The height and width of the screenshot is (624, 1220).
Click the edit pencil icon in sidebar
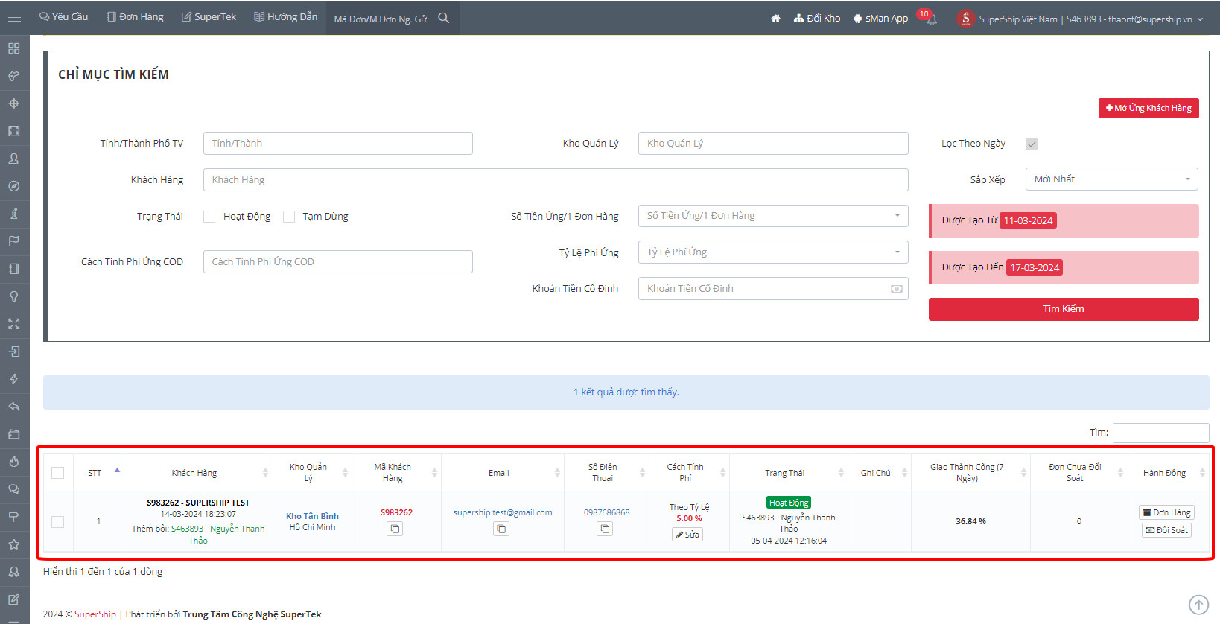click(x=14, y=599)
